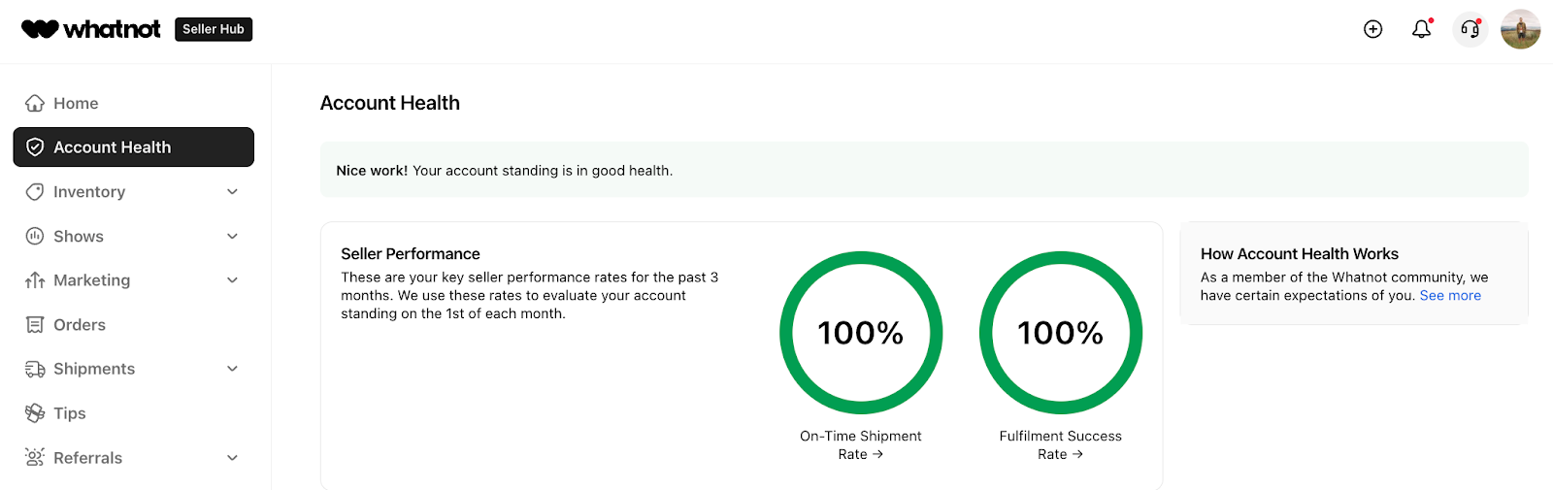This screenshot has width=1553, height=490.
Task: Open Fulfilment Success Rate details
Action: coord(1060,445)
